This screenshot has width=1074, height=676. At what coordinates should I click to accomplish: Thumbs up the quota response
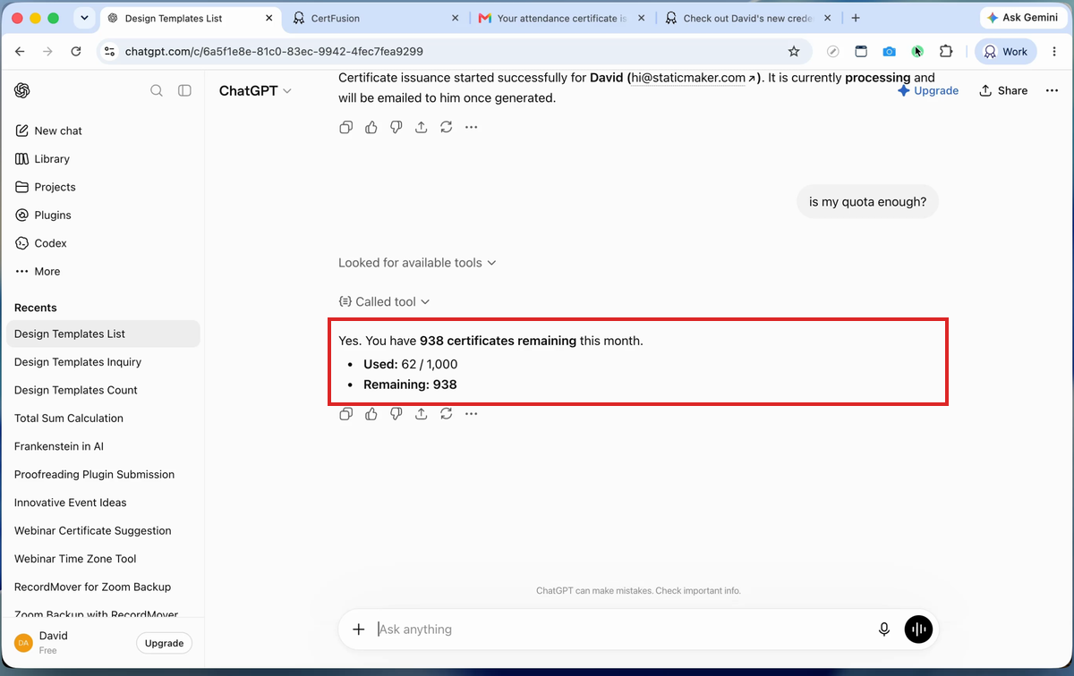tap(371, 414)
